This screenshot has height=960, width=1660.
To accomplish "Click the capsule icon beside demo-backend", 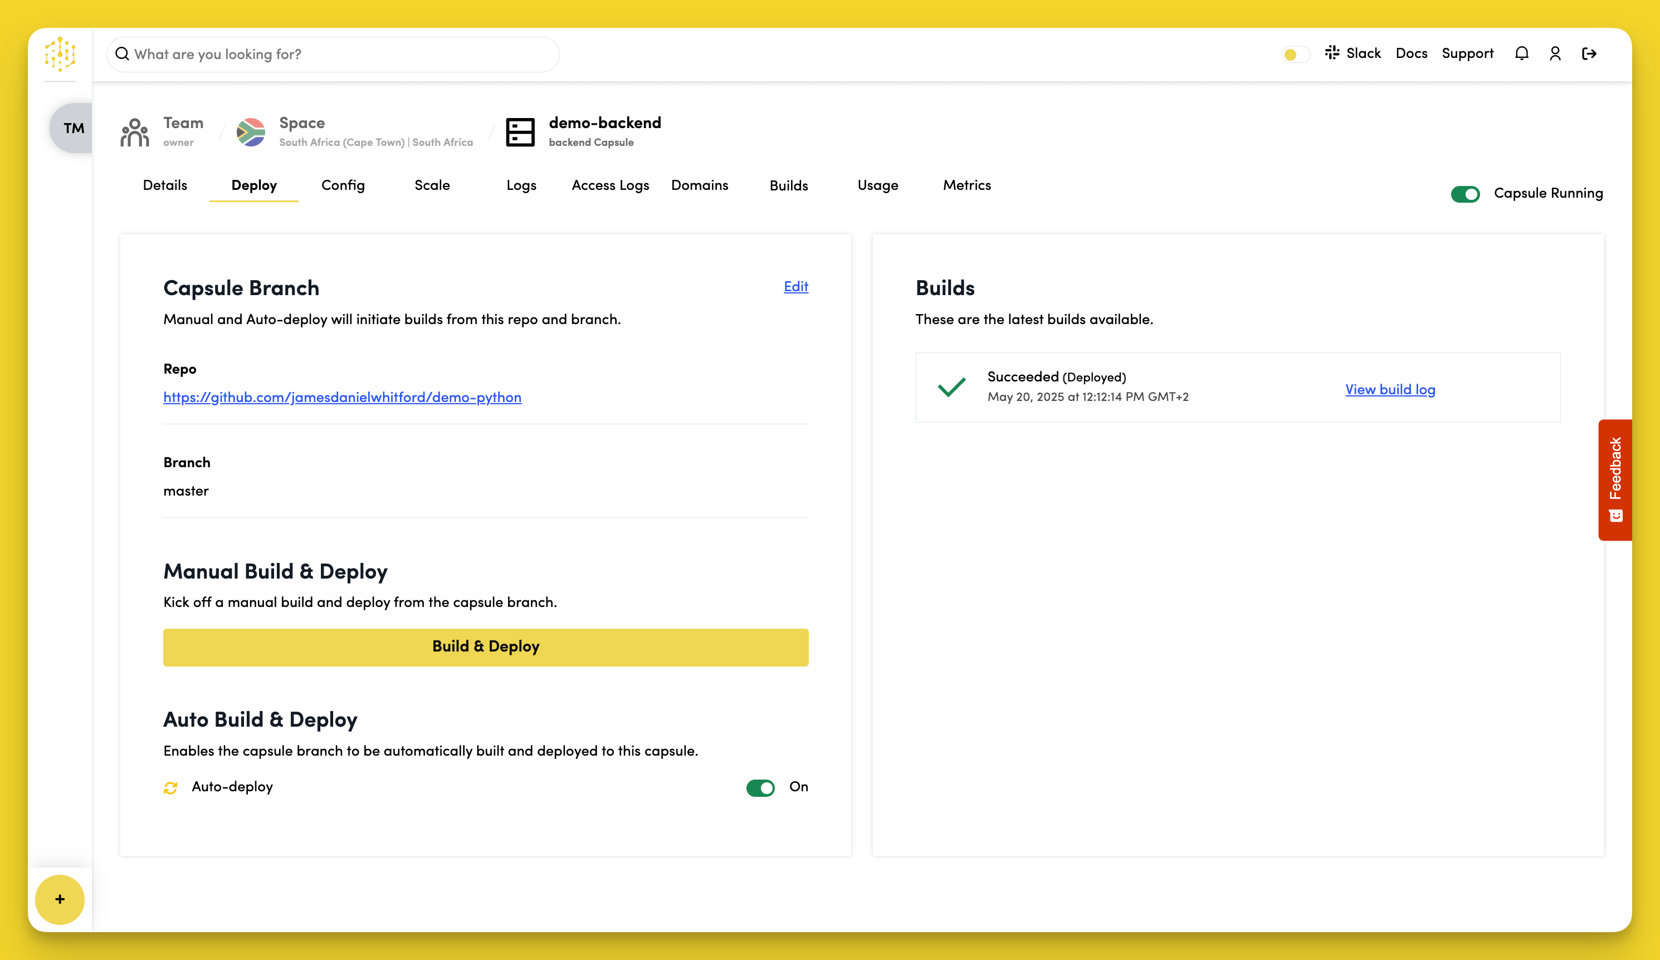I will pos(520,131).
